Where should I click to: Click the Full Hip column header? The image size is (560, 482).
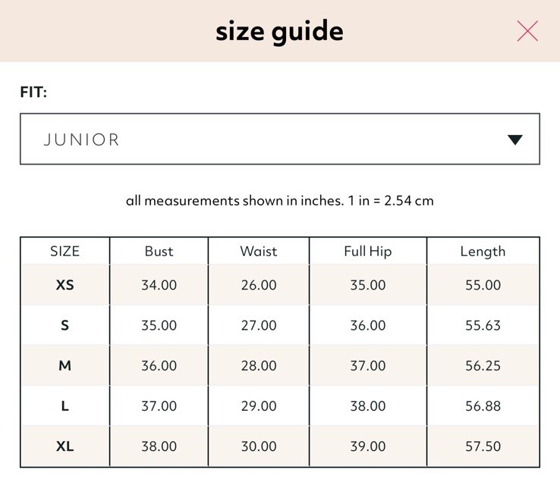coord(367,252)
